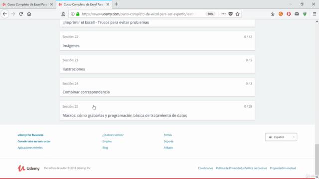Click the green shield extension icon
319x179 pixels.
(x=305, y=14)
